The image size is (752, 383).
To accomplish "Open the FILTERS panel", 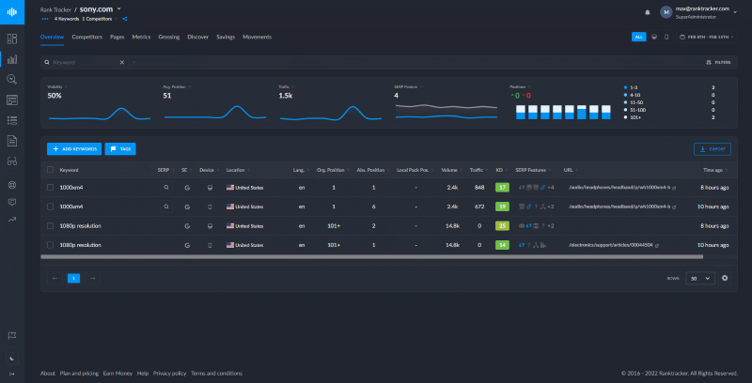I will [x=718, y=62].
